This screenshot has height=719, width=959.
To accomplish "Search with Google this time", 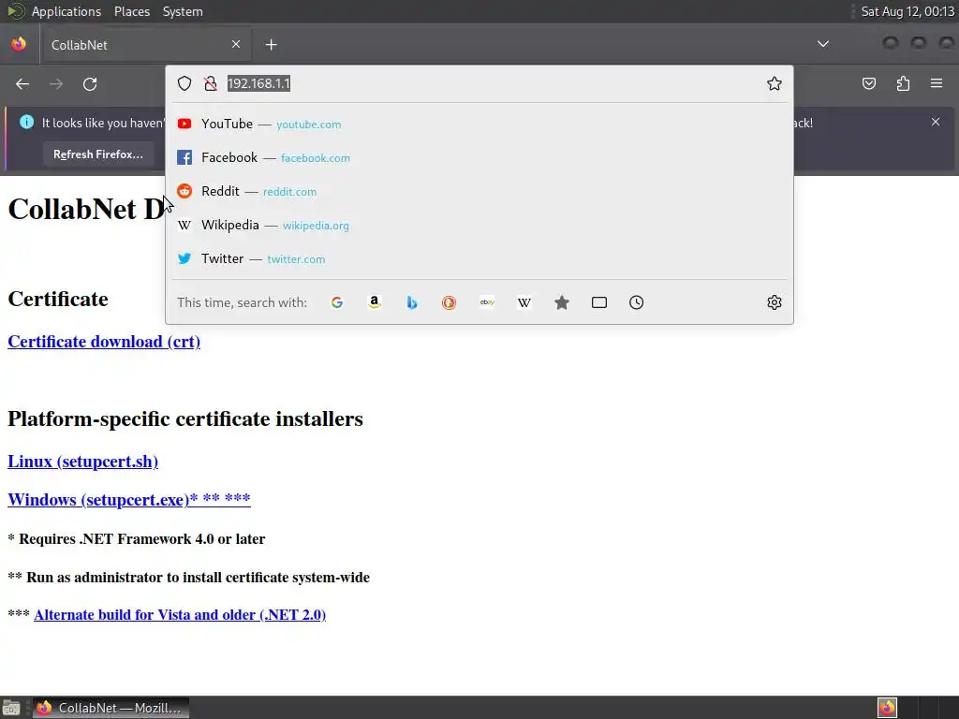I will [337, 302].
